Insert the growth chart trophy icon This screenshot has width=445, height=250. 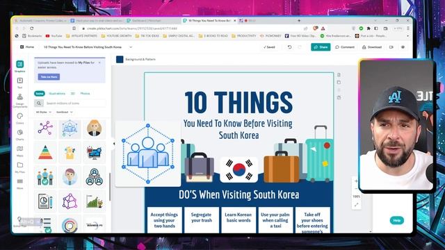point(95,201)
